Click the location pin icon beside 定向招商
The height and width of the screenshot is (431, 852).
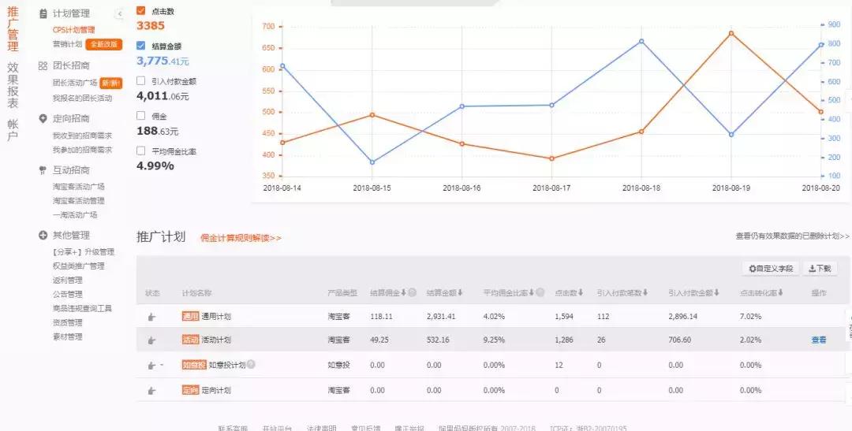pyautogui.click(x=43, y=118)
